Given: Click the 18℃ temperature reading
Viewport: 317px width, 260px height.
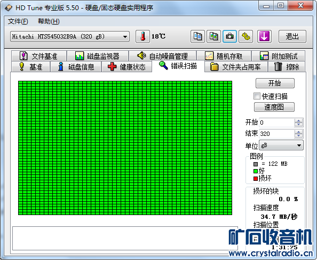Looking at the screenshot, I should pyautogui.click(x=158, y=36).
